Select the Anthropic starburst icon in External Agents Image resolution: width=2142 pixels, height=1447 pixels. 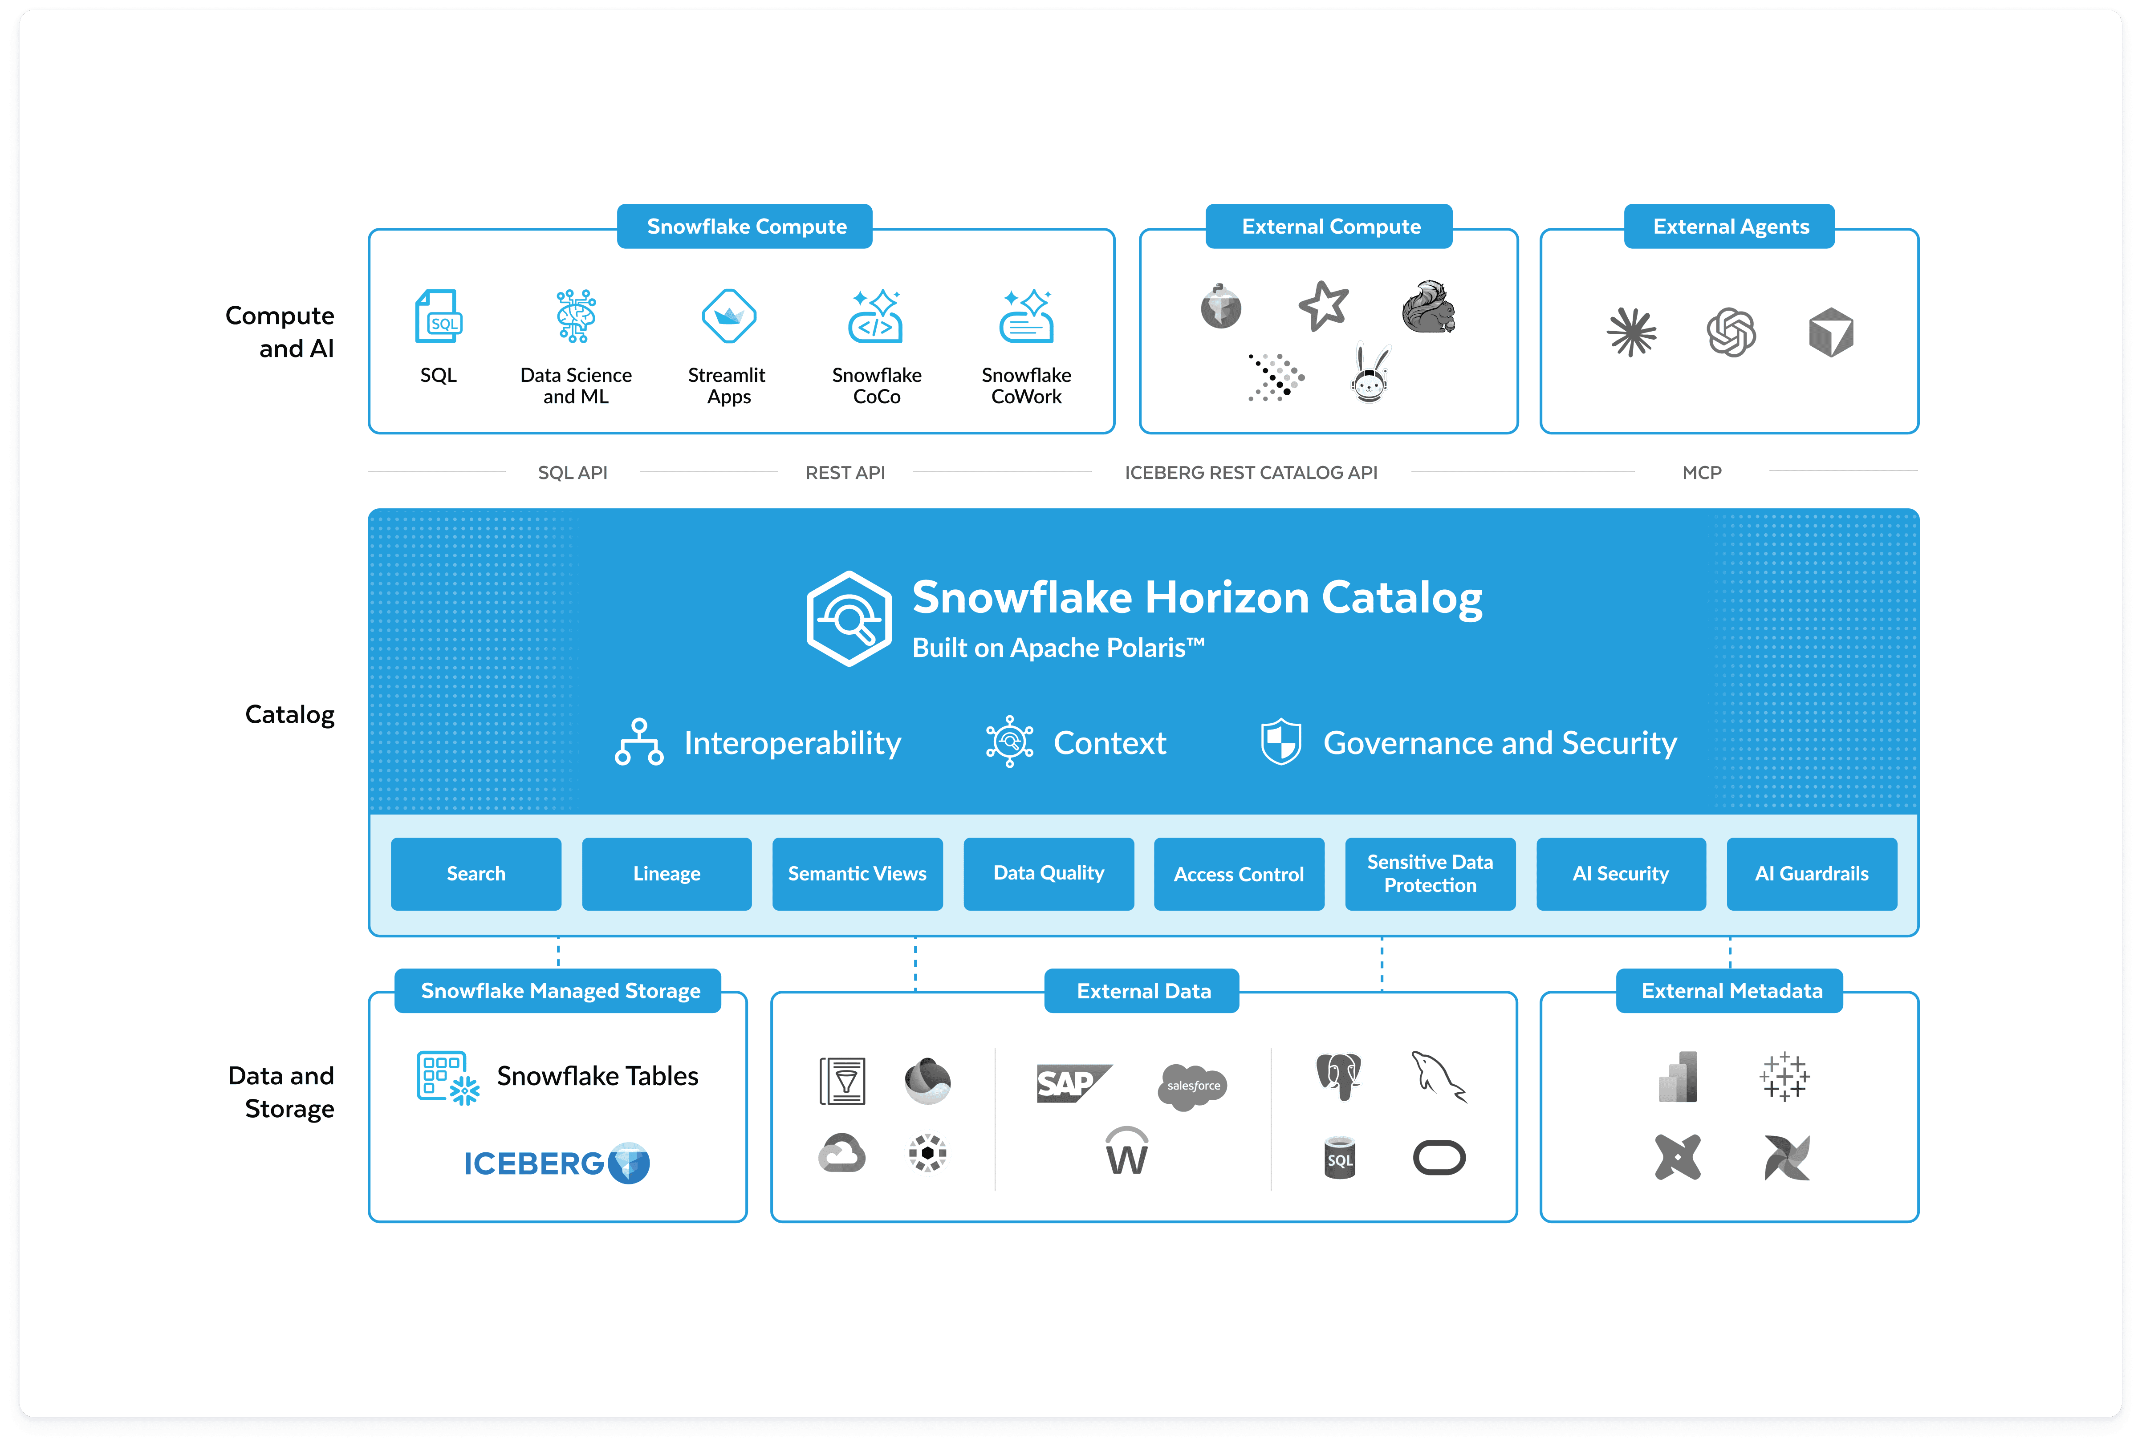click(x=1631, y=332)
